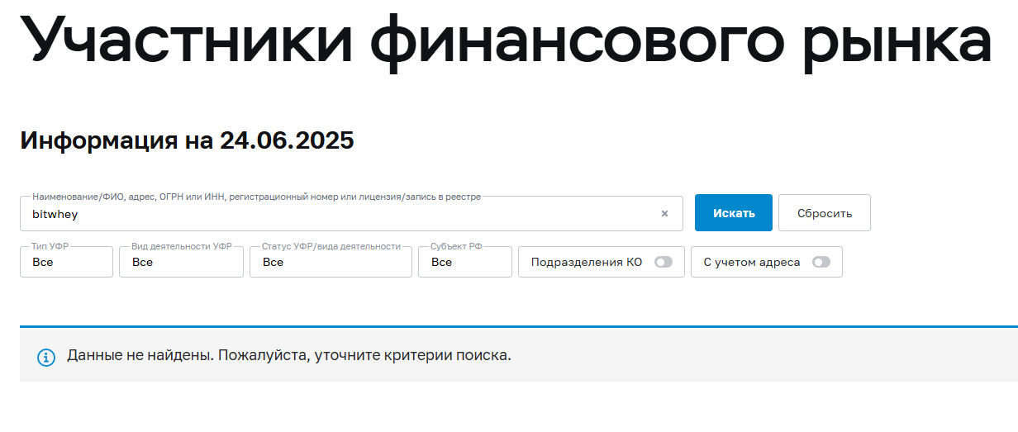Click the Наименование/ФИО field label
Viewport: 1018px width, 432px height.
point(256,197)
